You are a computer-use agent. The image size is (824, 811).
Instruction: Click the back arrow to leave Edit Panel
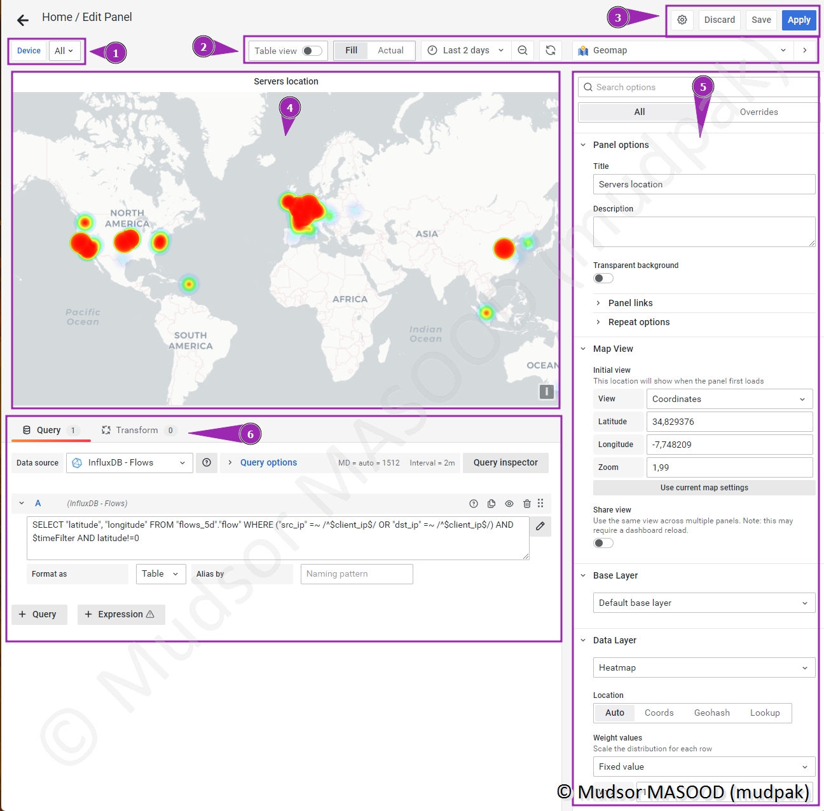point(23,20)
